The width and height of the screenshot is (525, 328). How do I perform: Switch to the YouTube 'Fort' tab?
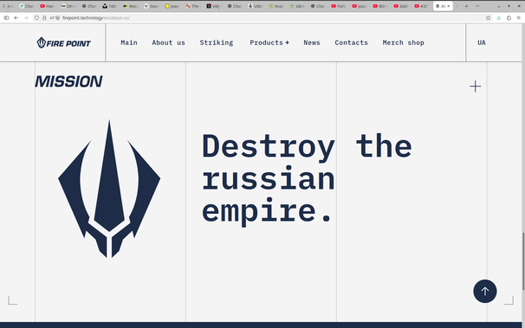338,6
